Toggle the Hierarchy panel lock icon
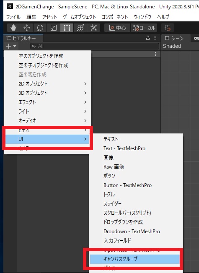 point(148,38)
